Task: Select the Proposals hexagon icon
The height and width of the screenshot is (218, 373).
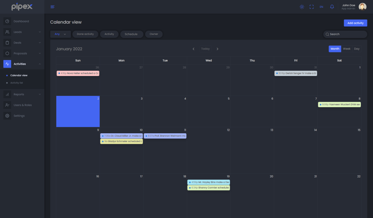Action: click(x=7, y=53)
